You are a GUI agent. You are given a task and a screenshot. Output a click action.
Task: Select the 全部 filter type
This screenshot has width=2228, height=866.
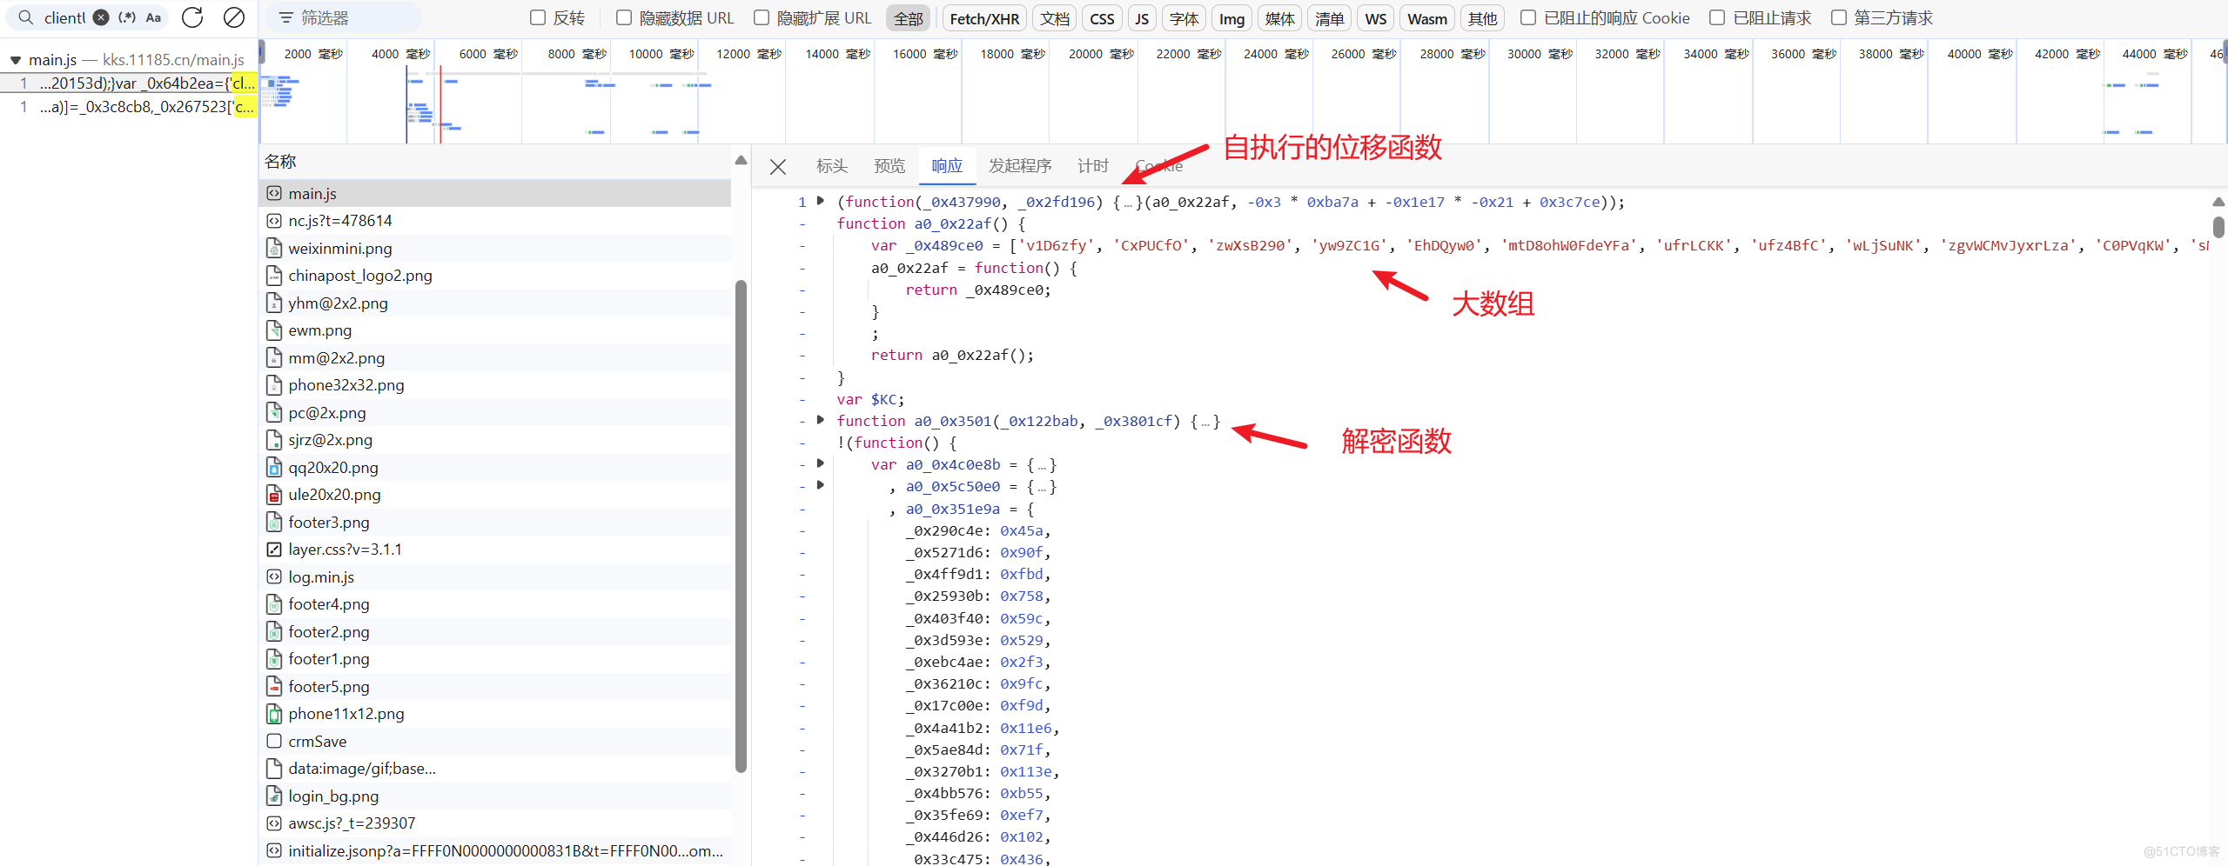908,18
